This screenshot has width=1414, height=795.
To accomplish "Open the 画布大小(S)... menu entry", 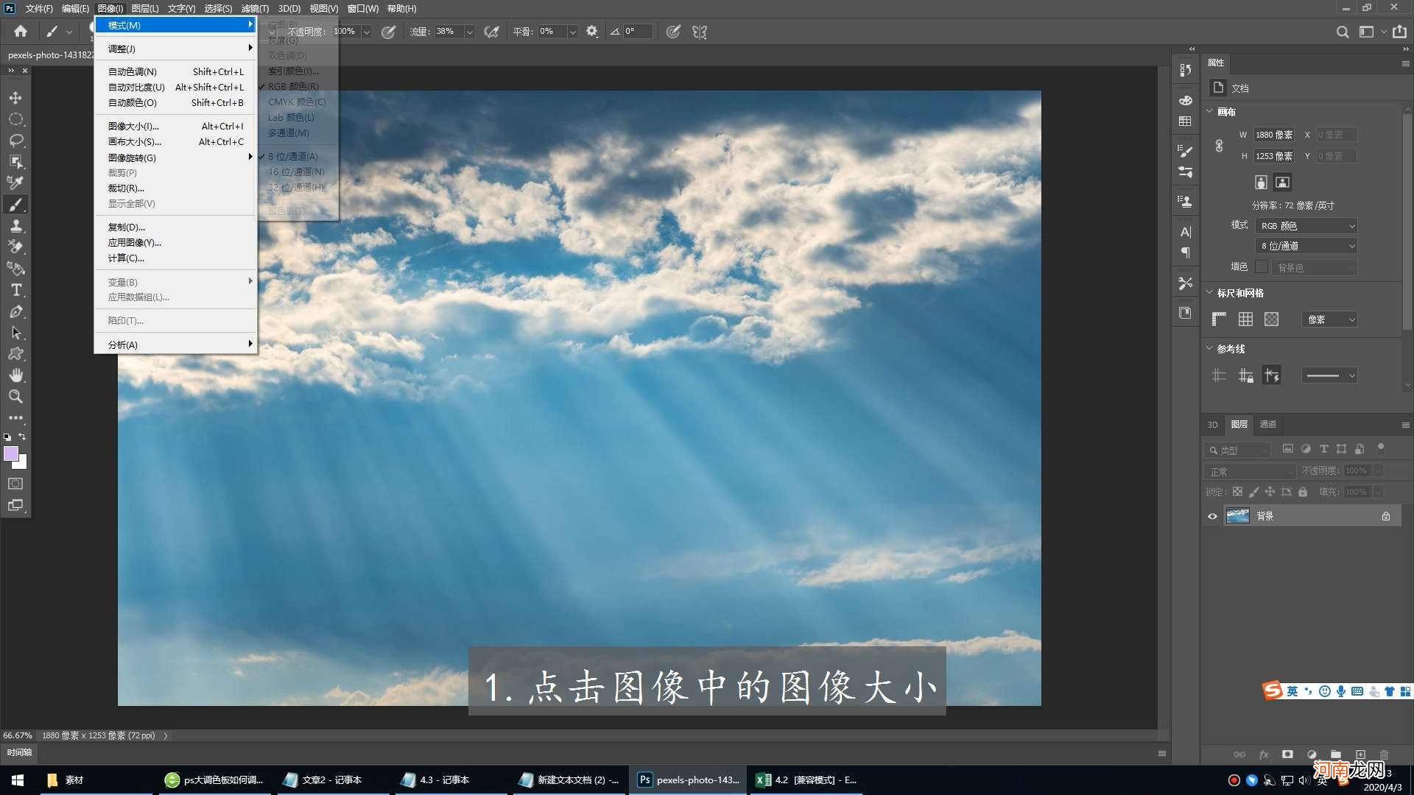I will point(175,141).
